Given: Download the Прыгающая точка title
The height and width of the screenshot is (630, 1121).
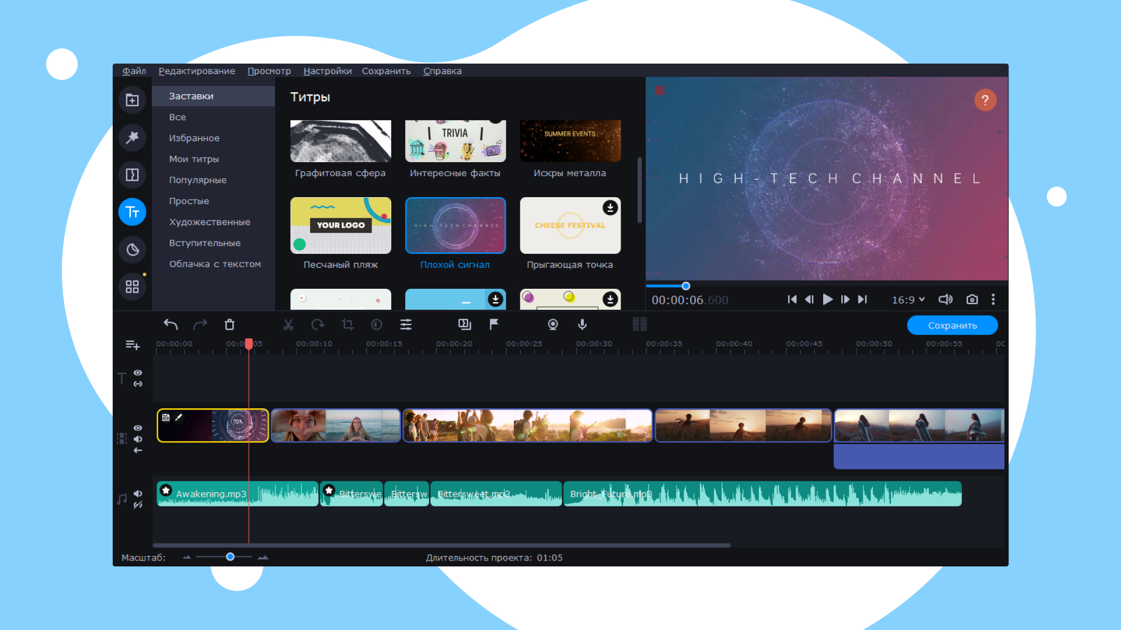Looking at the screenshot, I should tap(610, 208).
